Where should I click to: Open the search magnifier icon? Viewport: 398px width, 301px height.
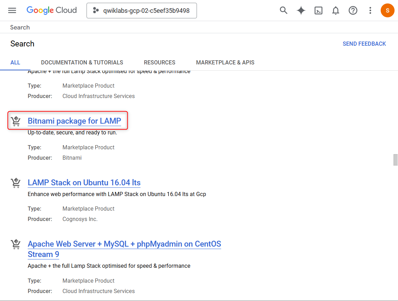pos(283,10)
